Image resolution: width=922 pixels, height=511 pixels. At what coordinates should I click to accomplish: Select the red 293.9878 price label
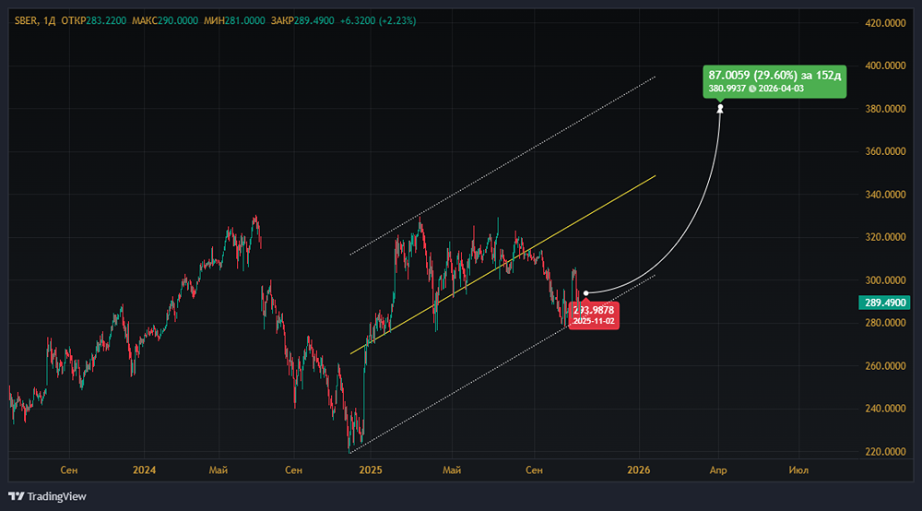tap(593, 315)
